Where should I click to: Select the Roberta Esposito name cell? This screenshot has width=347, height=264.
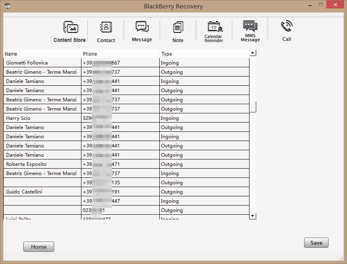click(43, 164)
